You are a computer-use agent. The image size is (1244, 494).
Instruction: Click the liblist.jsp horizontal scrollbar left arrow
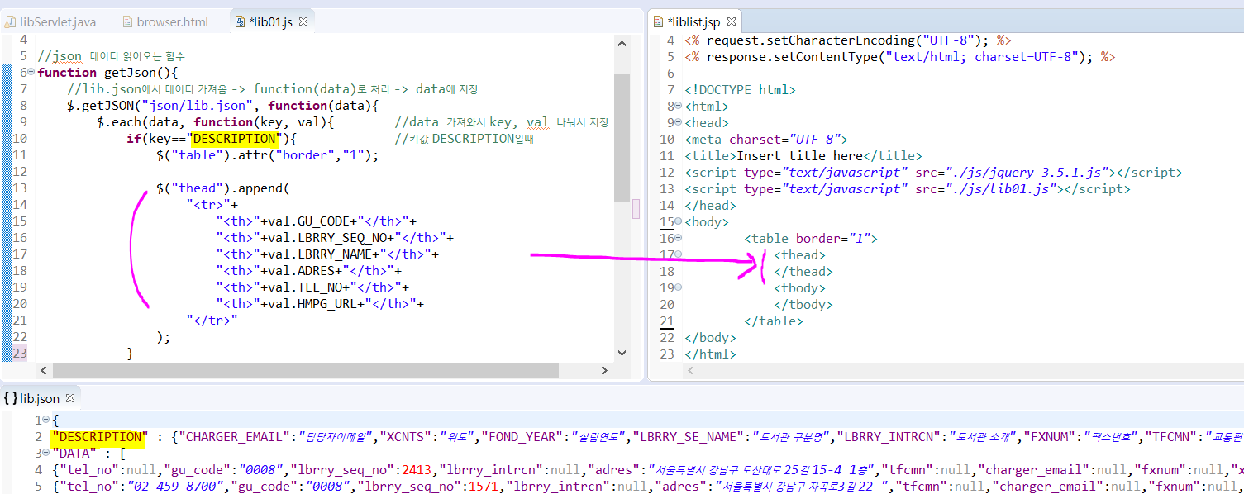click(690, 371)
